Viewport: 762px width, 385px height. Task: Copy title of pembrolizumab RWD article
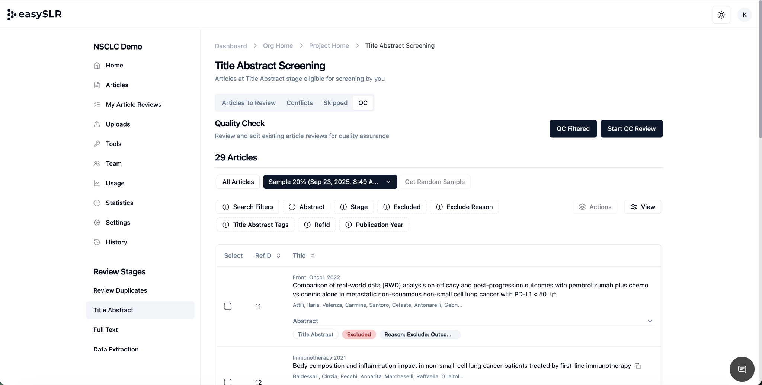coord(553,295)
